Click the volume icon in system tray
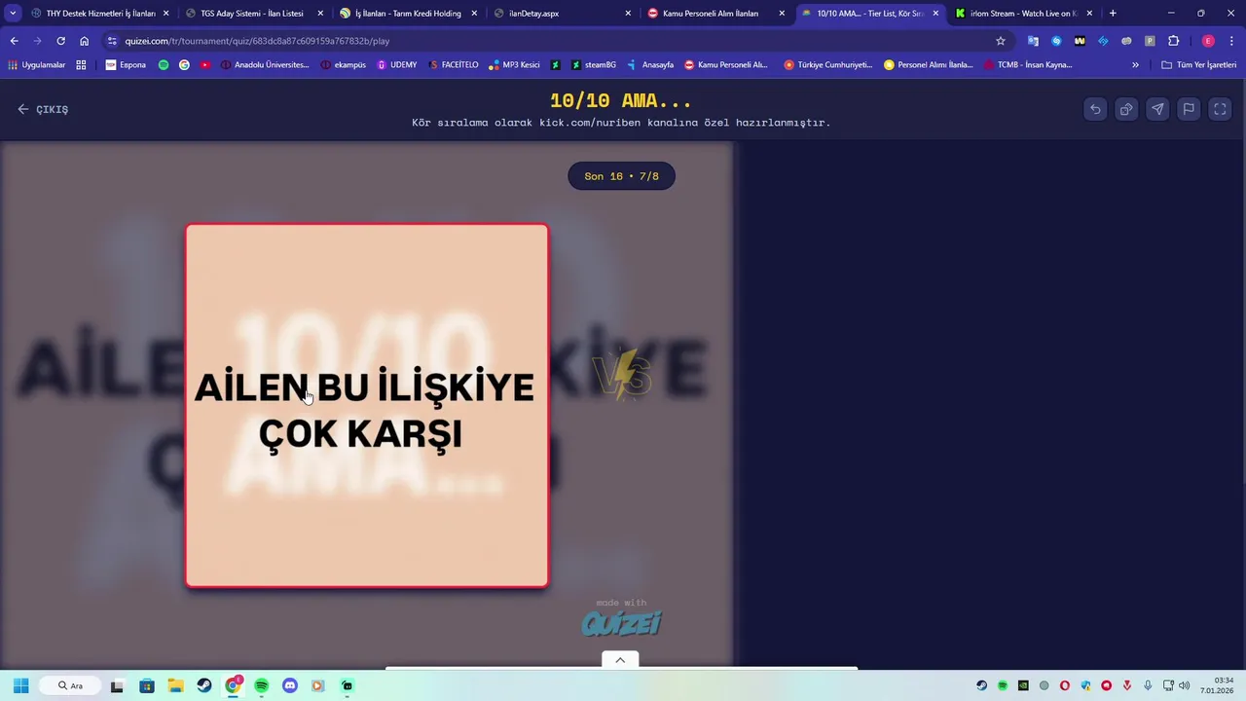 click(1184, 685)
